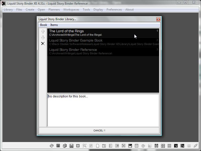Remove book using the X icon
The image size is (201, 151).
pos(43,44)
